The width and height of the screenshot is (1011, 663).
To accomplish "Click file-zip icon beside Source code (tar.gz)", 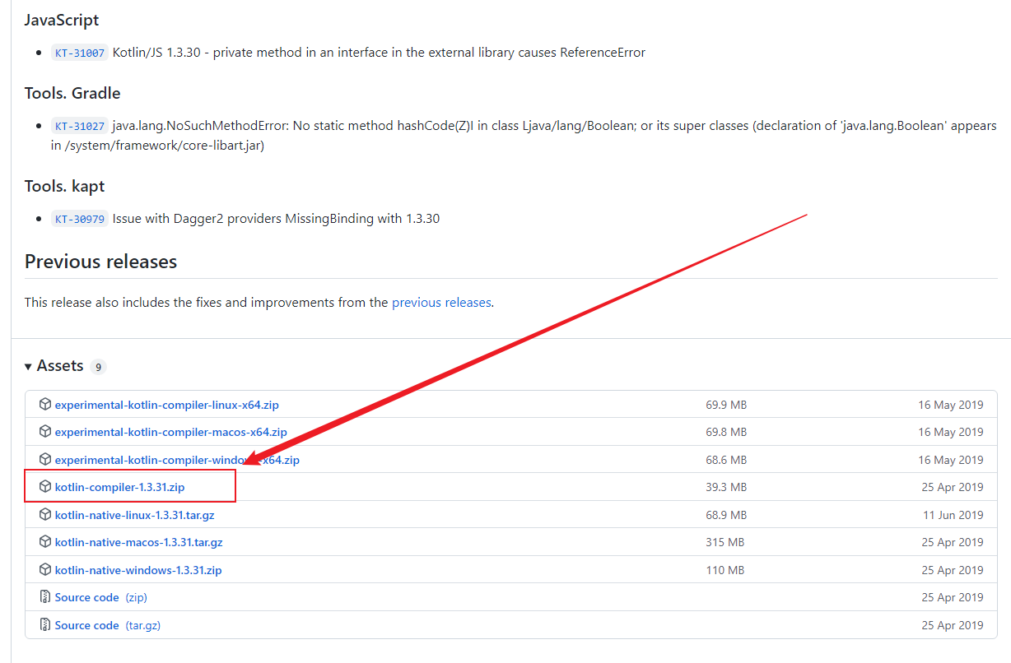I will [45, 625].
